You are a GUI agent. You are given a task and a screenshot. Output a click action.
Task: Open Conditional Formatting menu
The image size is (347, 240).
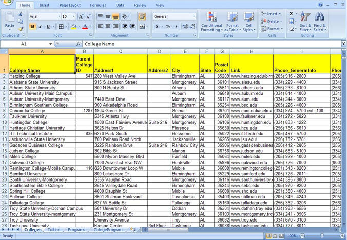click(x=211, y=22)
